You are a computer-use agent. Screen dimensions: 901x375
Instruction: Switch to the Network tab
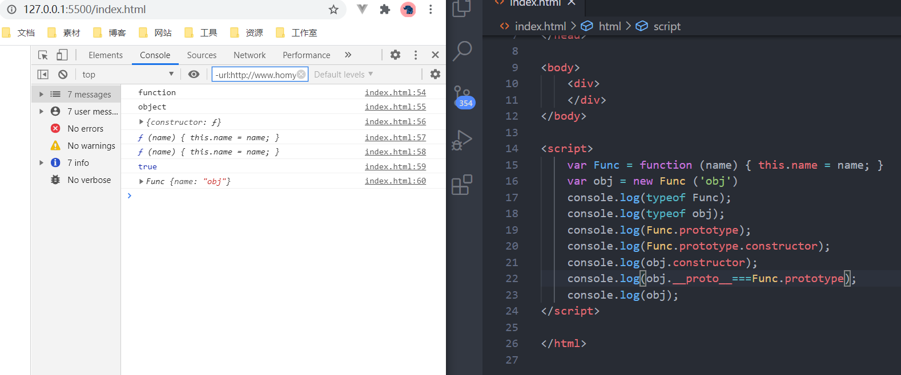250,55
